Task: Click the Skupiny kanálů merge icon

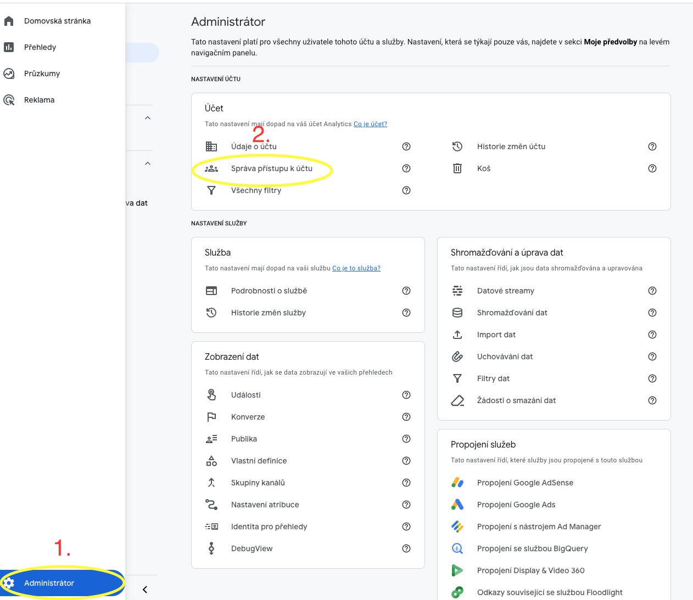Action: click(211, 483)
